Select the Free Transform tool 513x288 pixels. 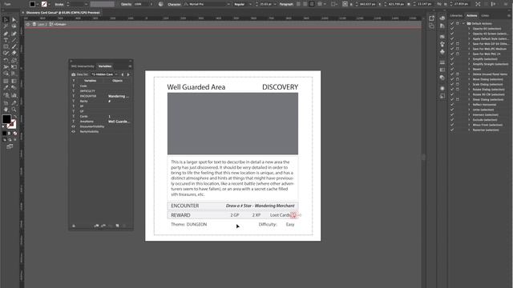click(14, 67)
